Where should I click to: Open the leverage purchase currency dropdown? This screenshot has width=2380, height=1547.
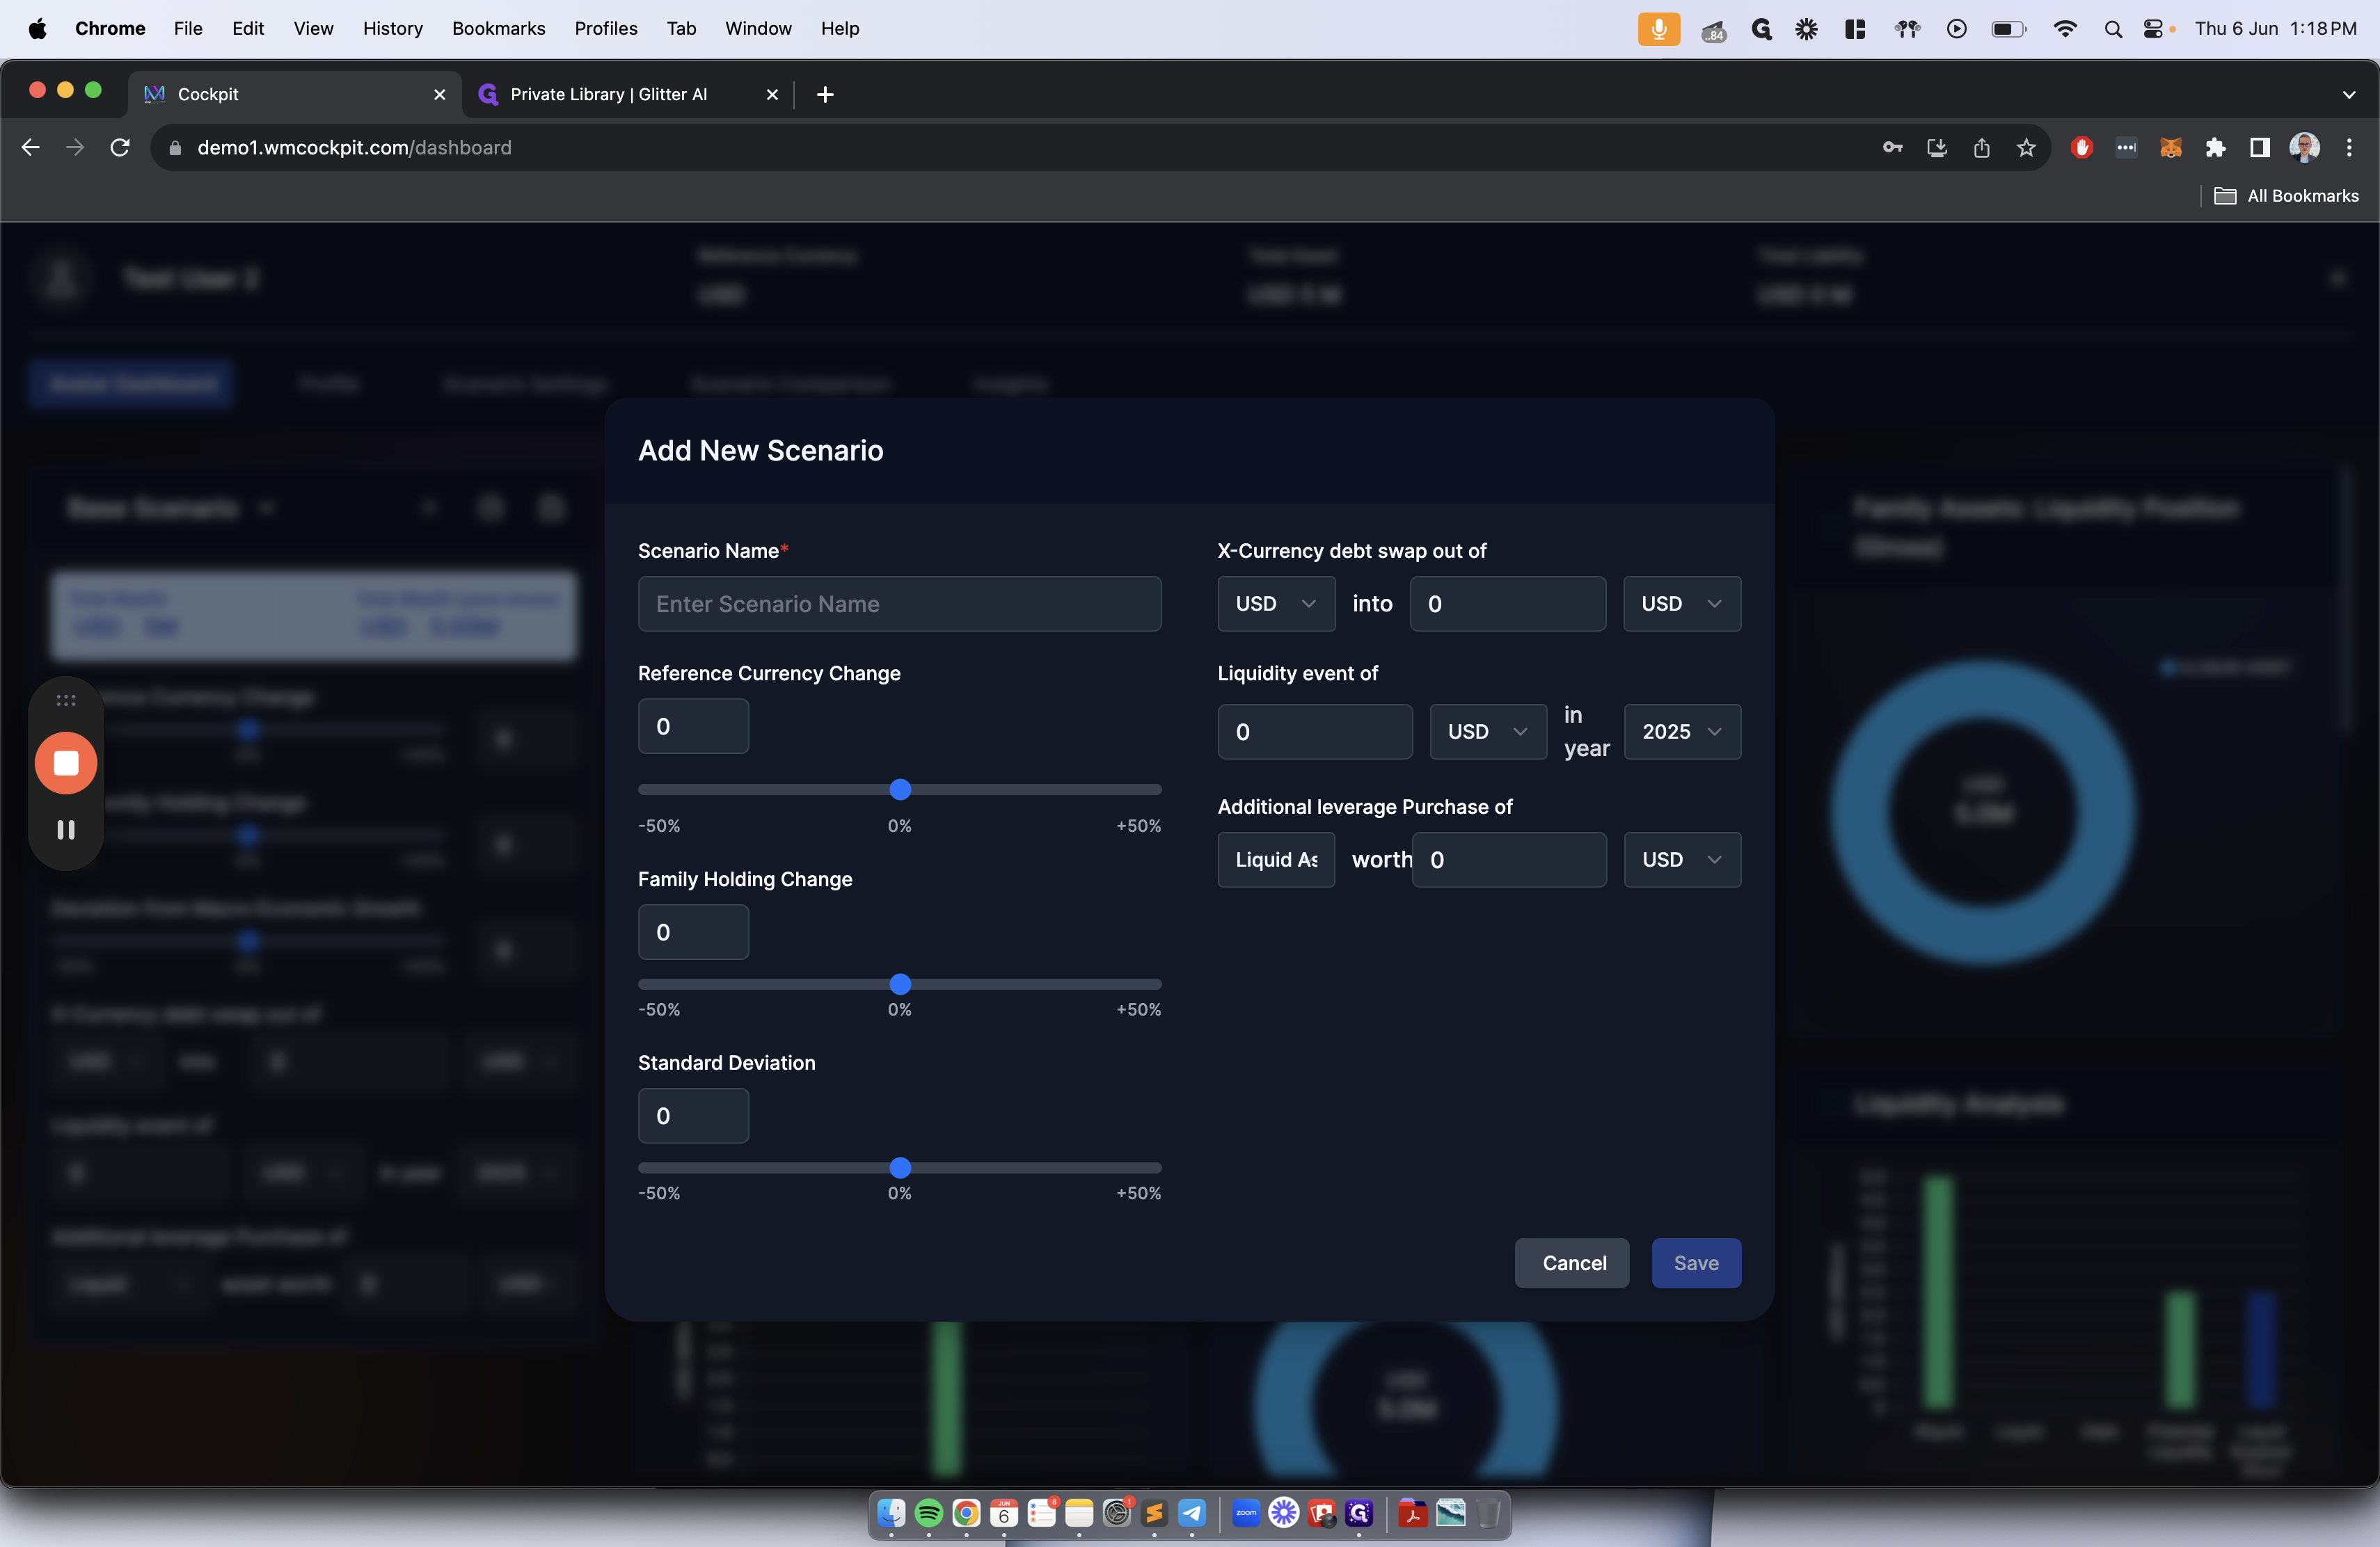point(1682,860)
